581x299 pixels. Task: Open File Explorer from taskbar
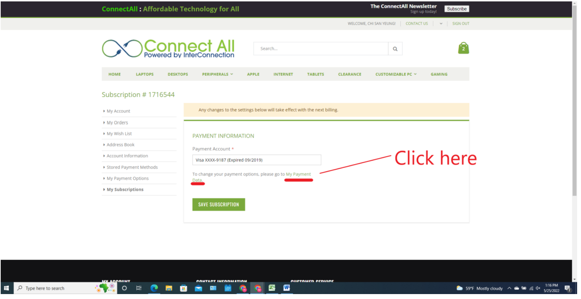169,288
